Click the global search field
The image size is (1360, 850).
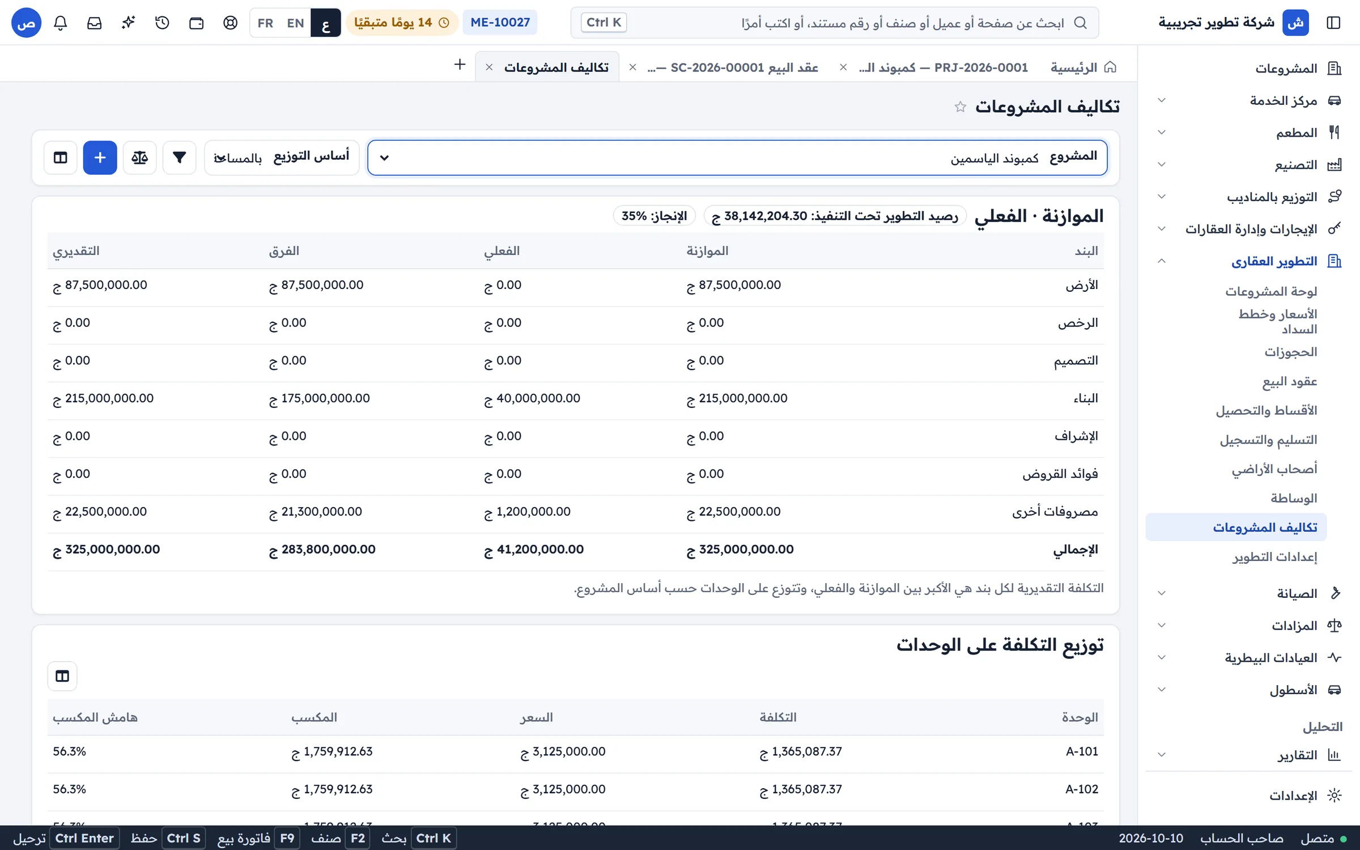(834, 23)
